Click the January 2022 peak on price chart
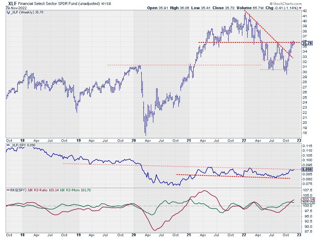This screenshot has width=318, height=238. click(245, 11)
